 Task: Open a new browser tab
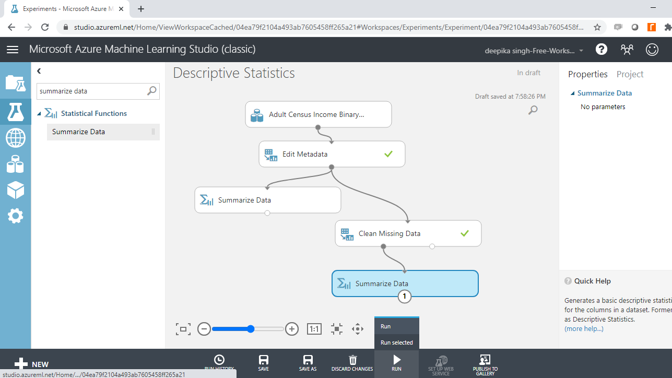pyautogui.click(x=141, y=9)
